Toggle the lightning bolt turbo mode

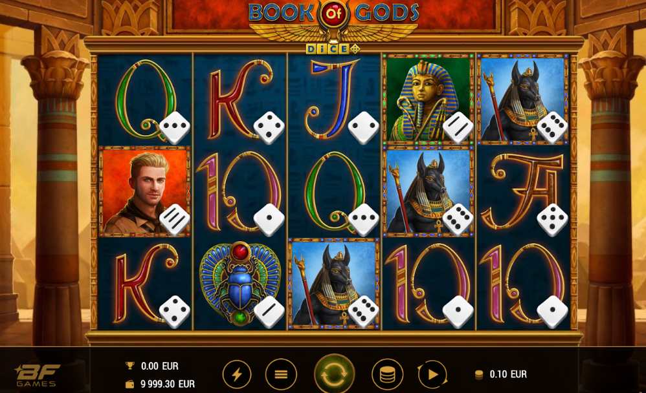[x=237, y=374]
